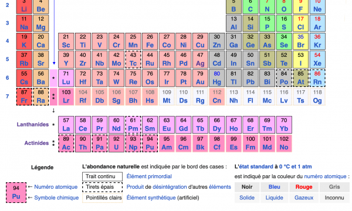Open the 'Liquide' state link

[x=275, y=198]
